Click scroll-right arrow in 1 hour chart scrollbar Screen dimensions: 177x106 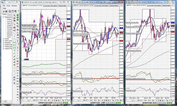(135, 100)
